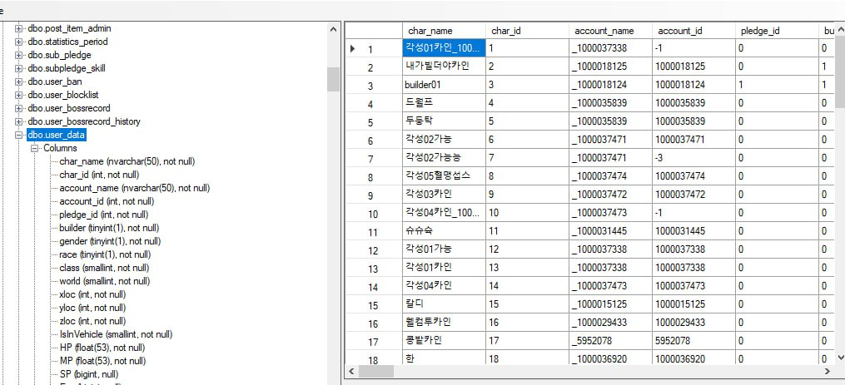Select gender (tinyint(1), not null) column
The height and width of the screenshot is (385, 845).
coord(110,241)
